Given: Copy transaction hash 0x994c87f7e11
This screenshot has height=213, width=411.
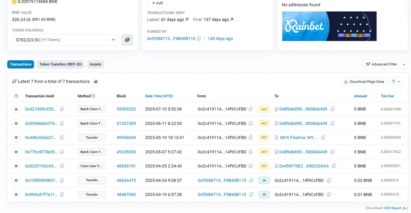Looking at the screenshot, I should click(x=62, y=195).
